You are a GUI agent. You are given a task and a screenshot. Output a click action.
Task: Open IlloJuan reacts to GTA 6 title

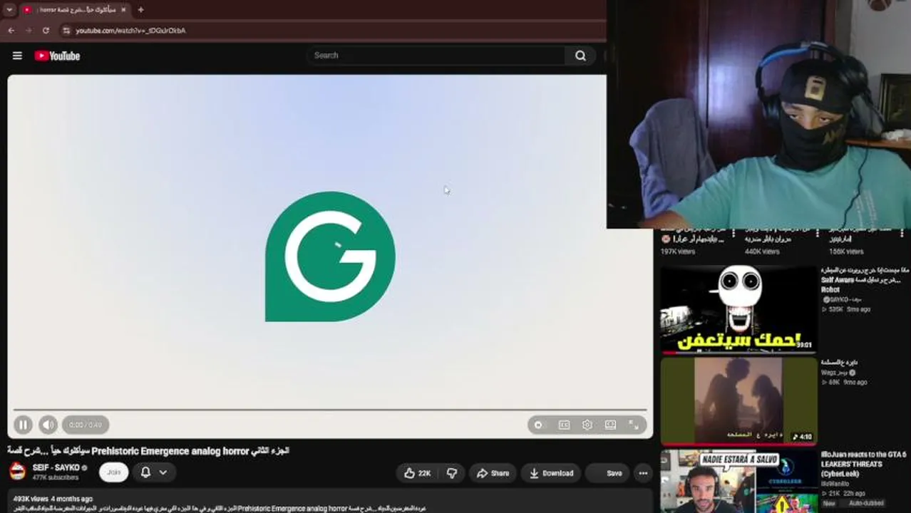click(x=863, y=464)
